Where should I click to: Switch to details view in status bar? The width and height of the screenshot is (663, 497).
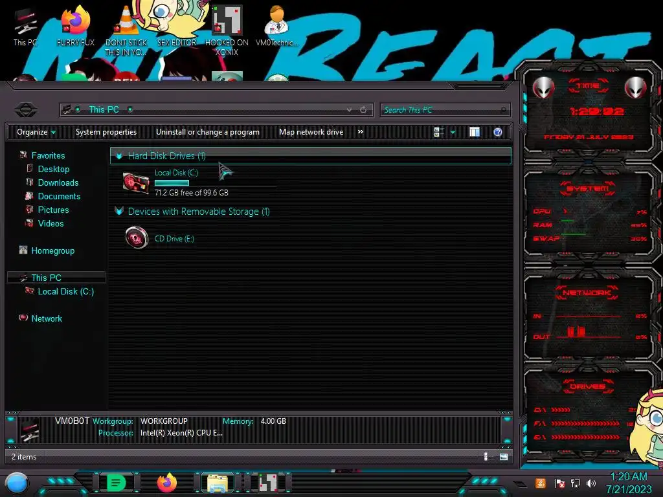[x=486, y=456]
